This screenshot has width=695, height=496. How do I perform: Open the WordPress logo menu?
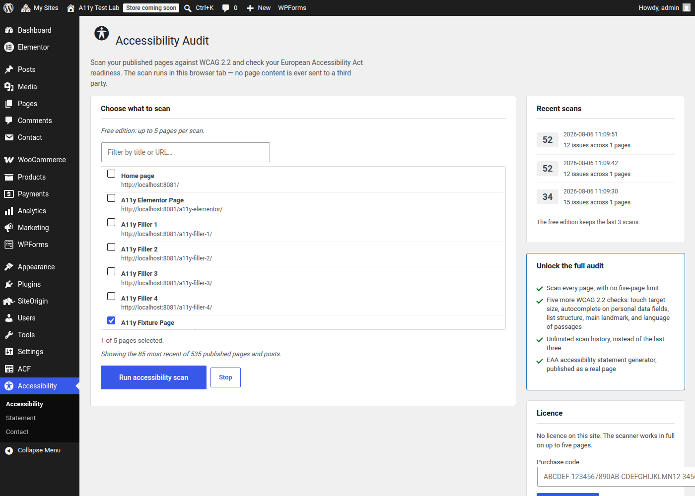(x=8, y=8)
